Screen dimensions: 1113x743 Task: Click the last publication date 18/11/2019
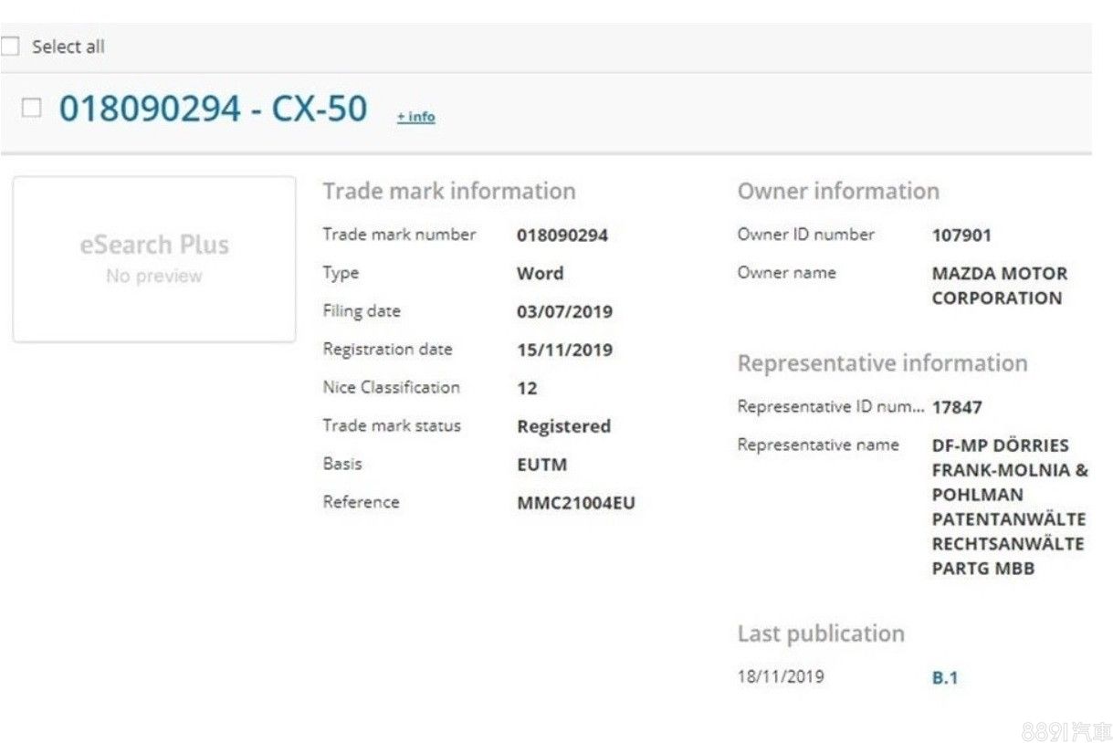780,677
